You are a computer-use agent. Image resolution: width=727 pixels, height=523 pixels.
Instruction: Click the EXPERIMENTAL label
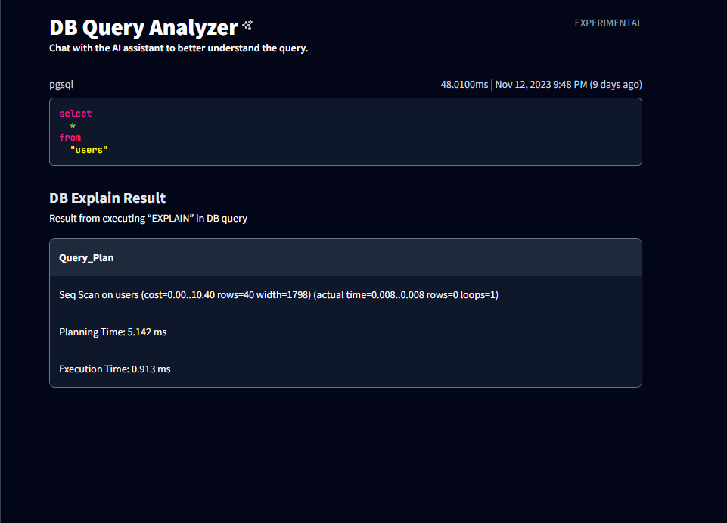pyautogui.click(x=608, y=23)
